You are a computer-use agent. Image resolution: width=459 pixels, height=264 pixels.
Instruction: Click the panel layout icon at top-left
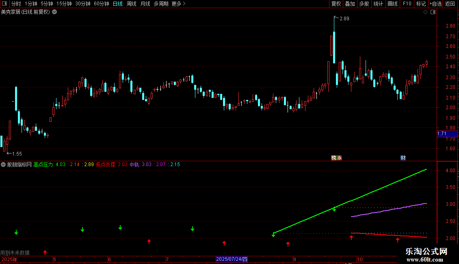coord(4,4)
